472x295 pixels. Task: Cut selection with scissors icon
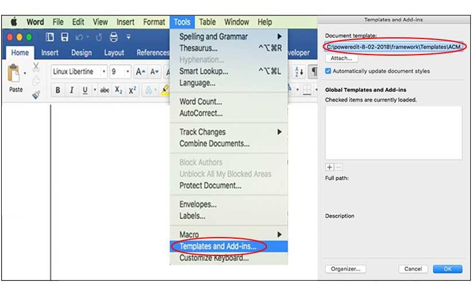coord(36,67)
